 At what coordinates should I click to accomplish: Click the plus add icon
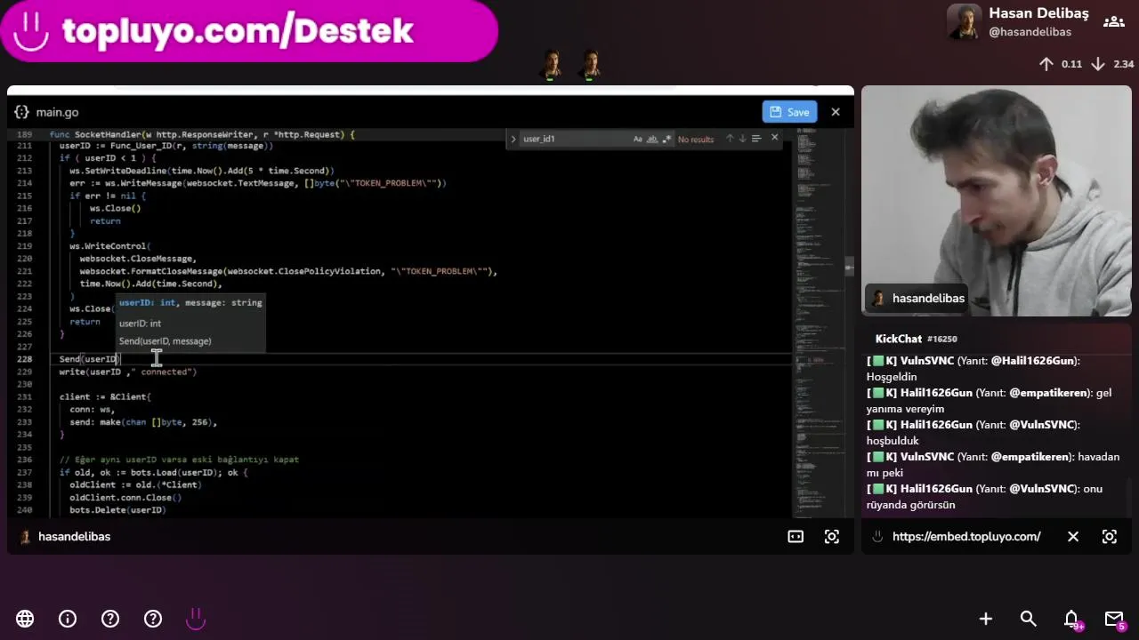[x=986, y=619]
